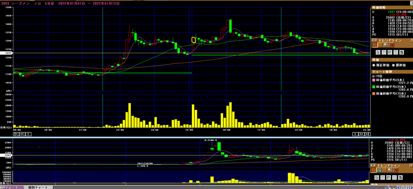Image resolution: width=413 pixels, height=189 pixels.
Task: Click the 3083 シーズメン chart title
Action: pyautogui.click(x=16, y=4)
